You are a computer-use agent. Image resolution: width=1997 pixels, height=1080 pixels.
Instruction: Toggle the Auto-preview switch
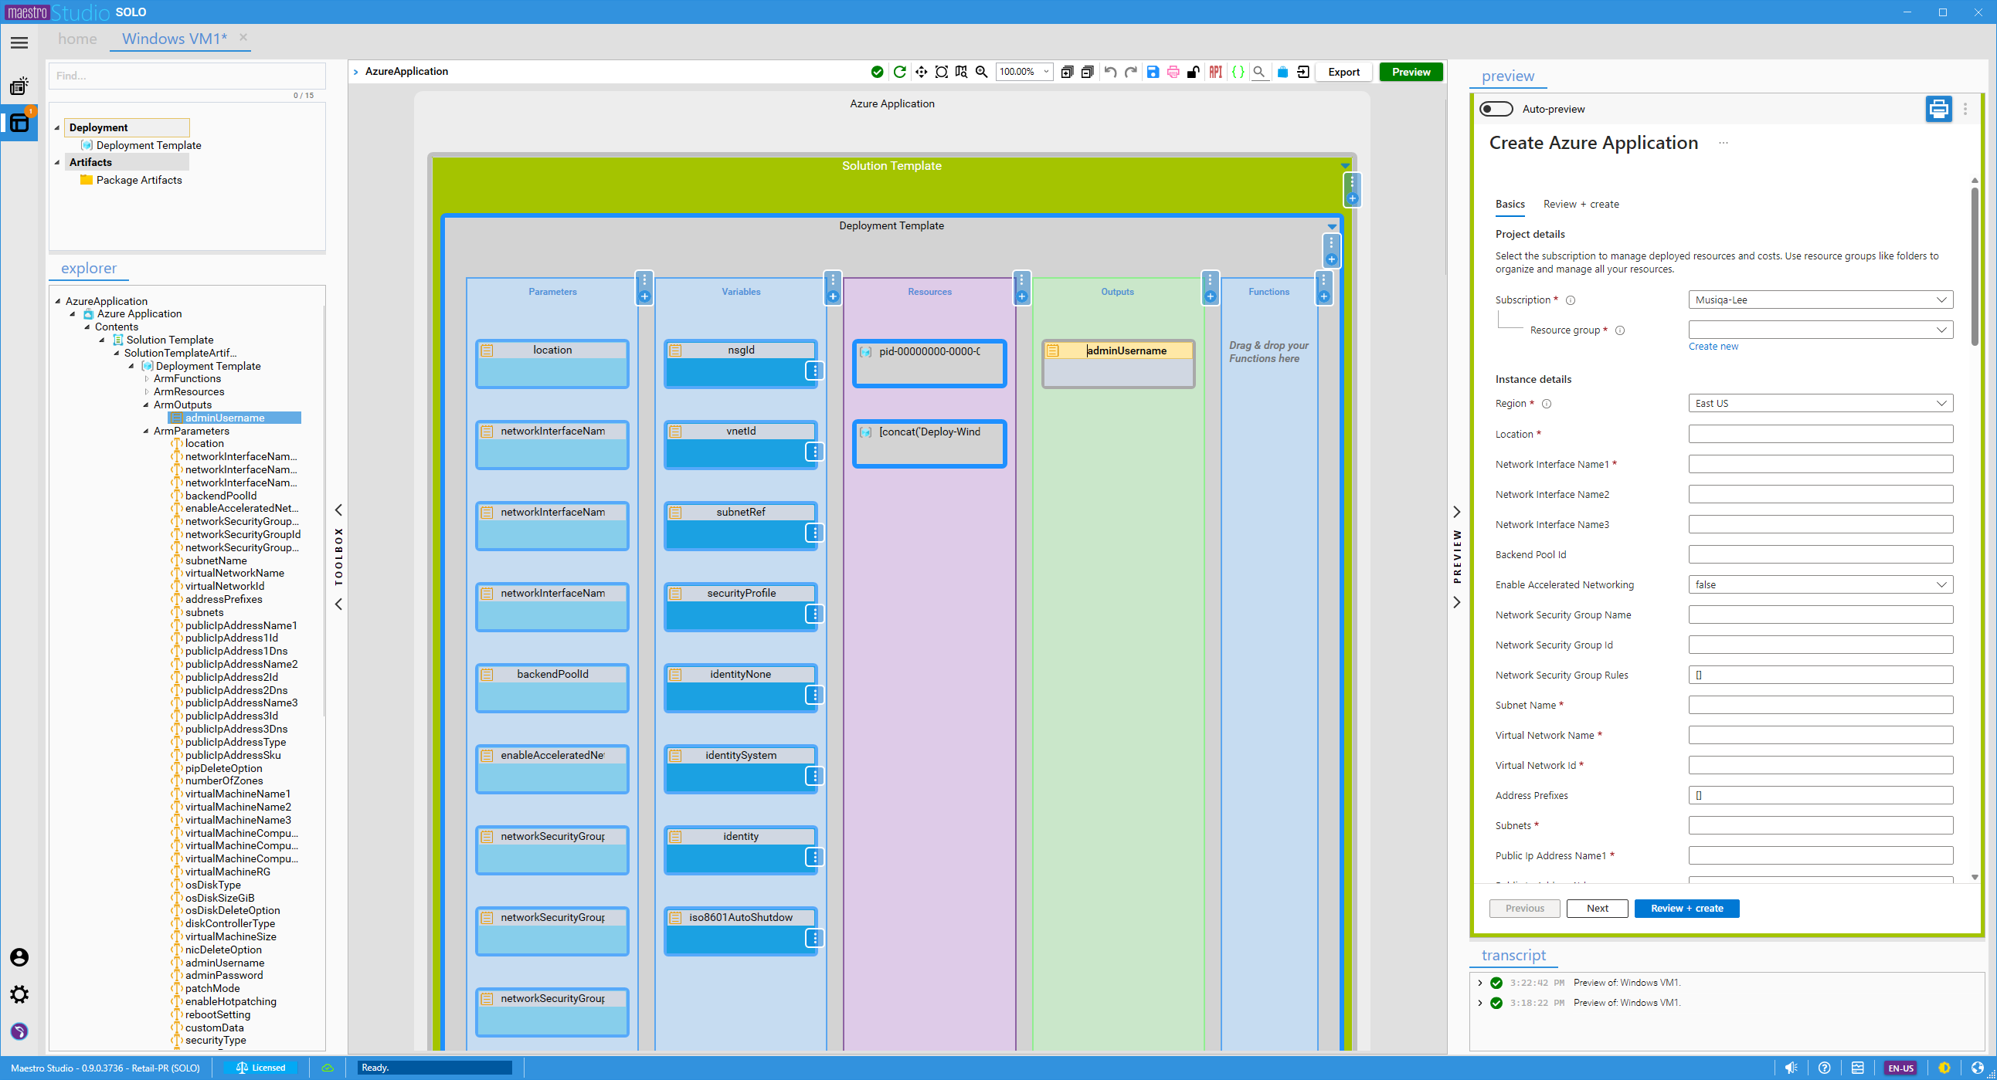(1496, 110)
